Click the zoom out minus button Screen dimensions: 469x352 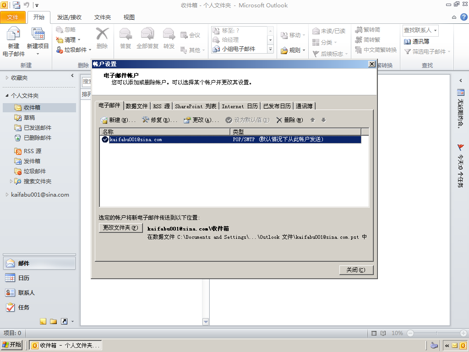tap(410, 333)
